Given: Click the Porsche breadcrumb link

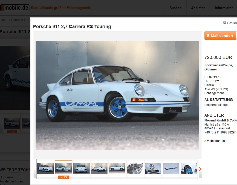Looking at the screenshot, I should [17, 20].
